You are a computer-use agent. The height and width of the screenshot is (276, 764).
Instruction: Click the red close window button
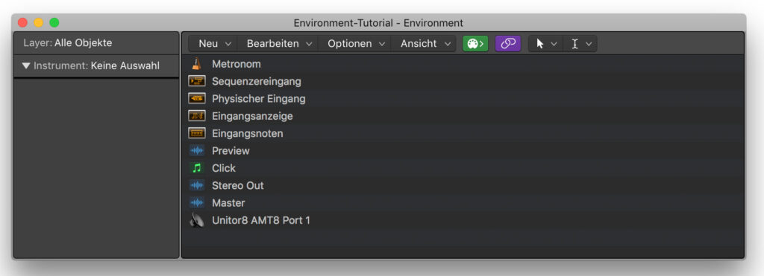point(22,22)
